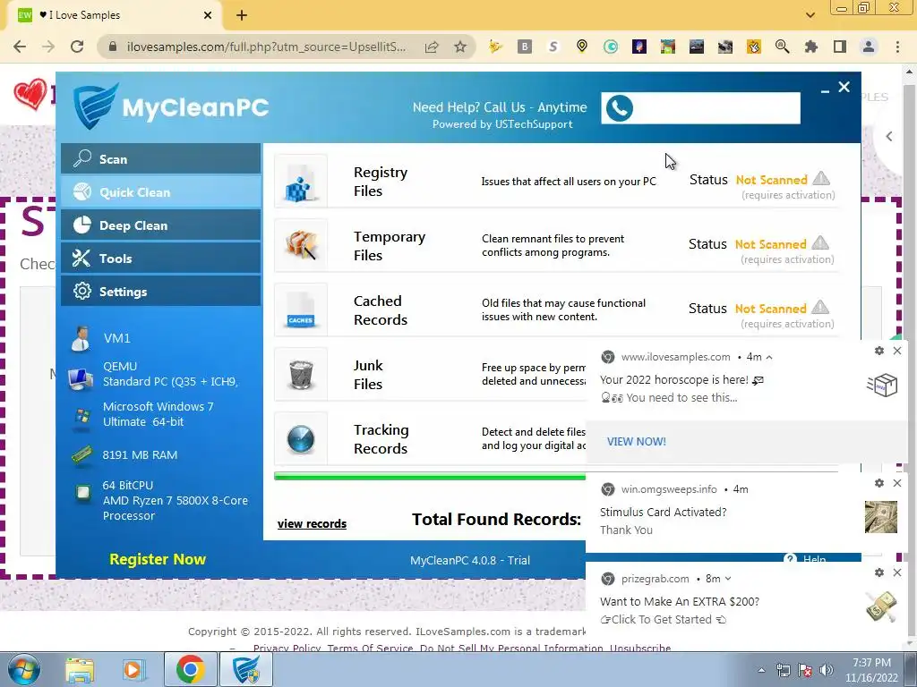Image resolution: width=917 pixels, height=687 pixels.
Task: Open the Deep Clean section
Action: [160, 225]
